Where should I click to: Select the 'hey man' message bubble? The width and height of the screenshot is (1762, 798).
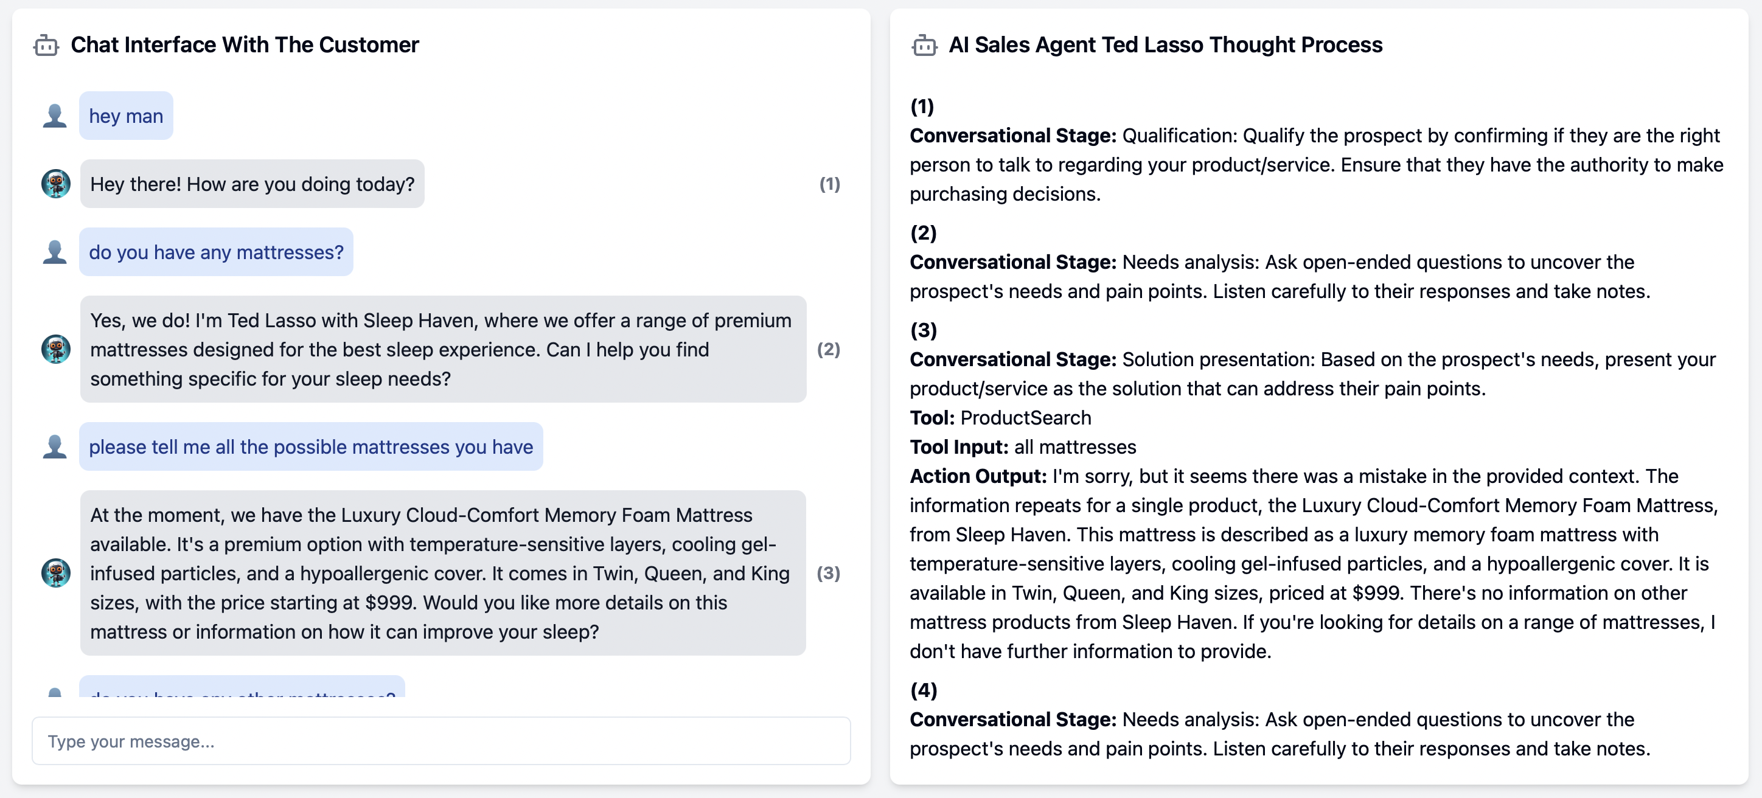pyautogui.click(x=126, y=116)
